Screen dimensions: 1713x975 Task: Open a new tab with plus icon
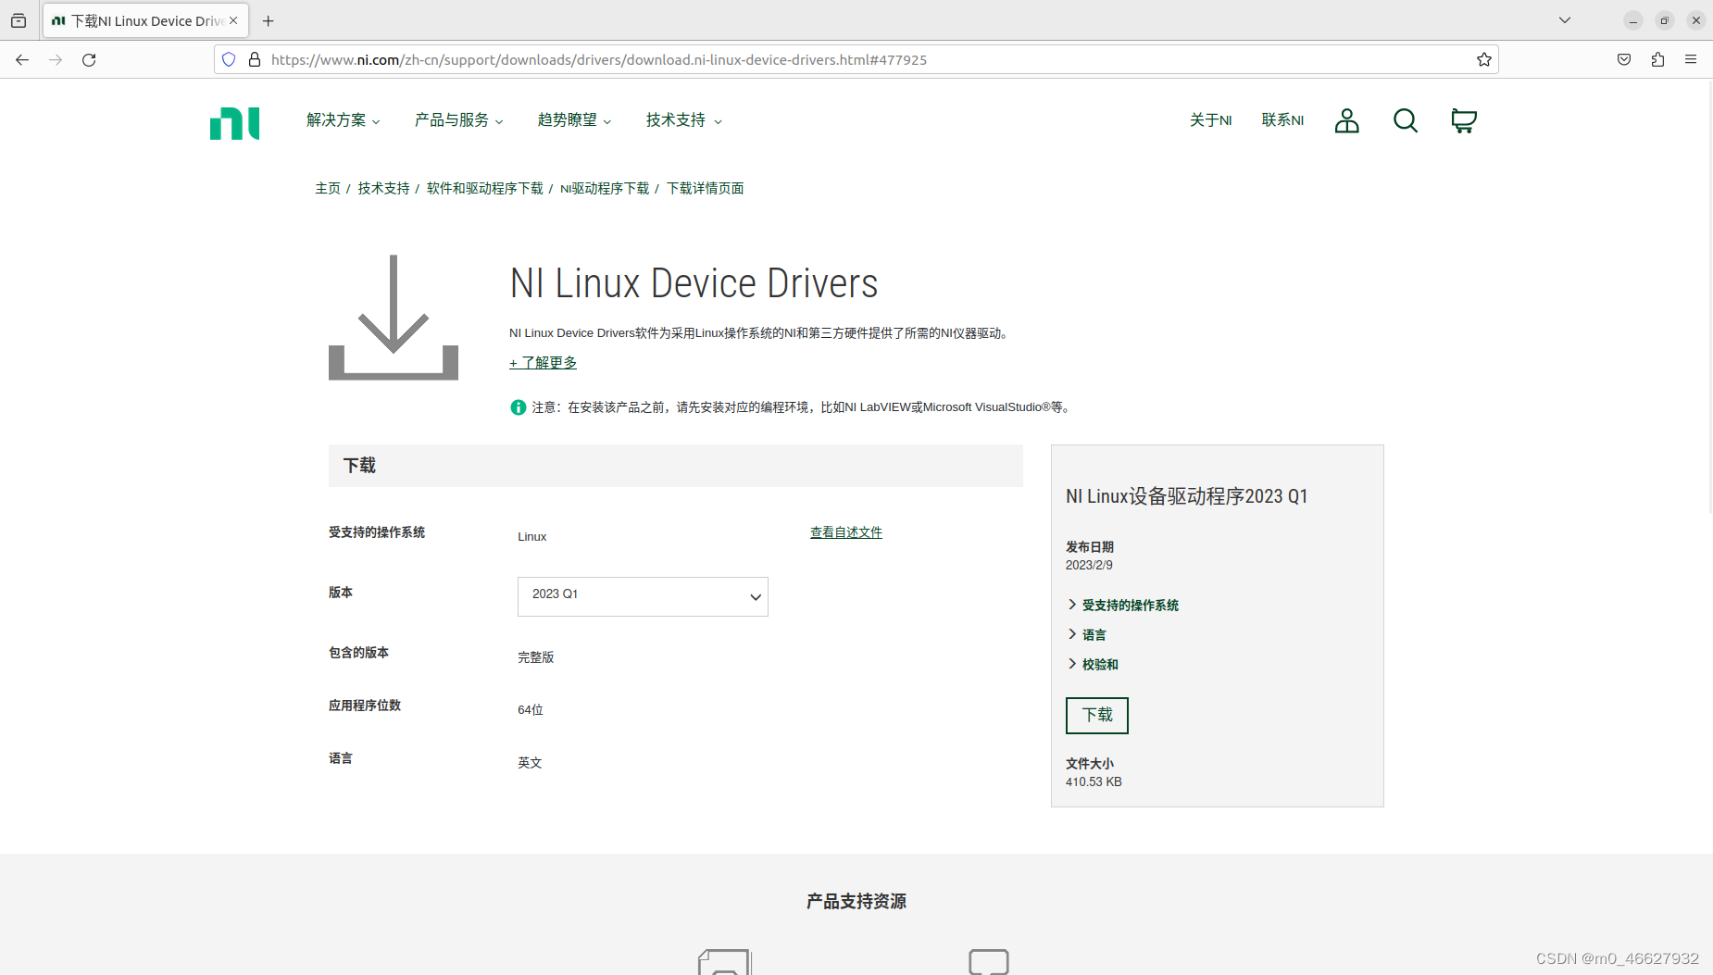pyautogui.click(x=269, y=20)
